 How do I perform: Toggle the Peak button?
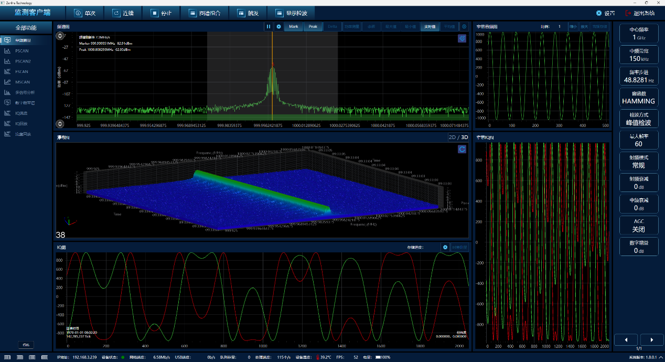[x=313, y=26]
